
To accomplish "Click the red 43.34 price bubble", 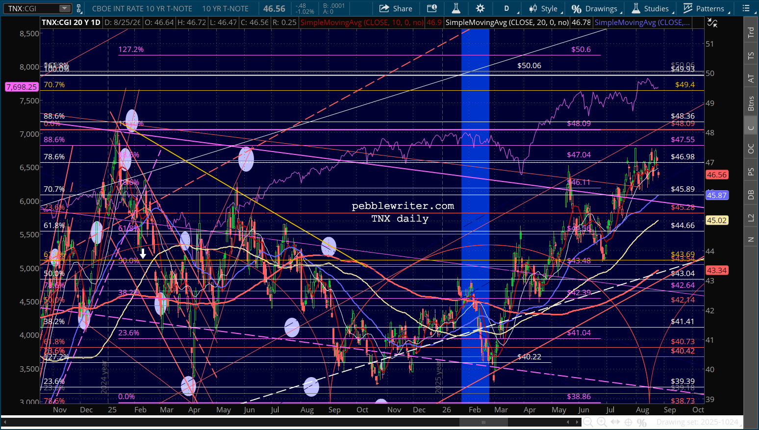I will [717, 271].
